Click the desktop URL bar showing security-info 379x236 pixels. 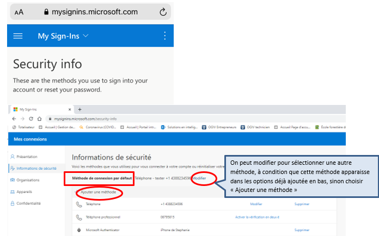pyautogui.click(x=196, y=119)
